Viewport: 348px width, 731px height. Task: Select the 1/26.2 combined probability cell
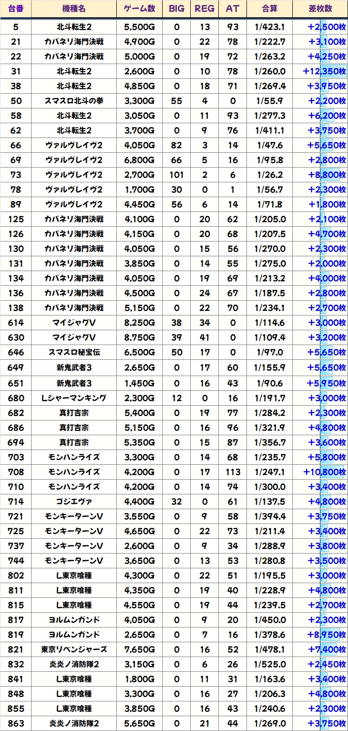point(270,175)
